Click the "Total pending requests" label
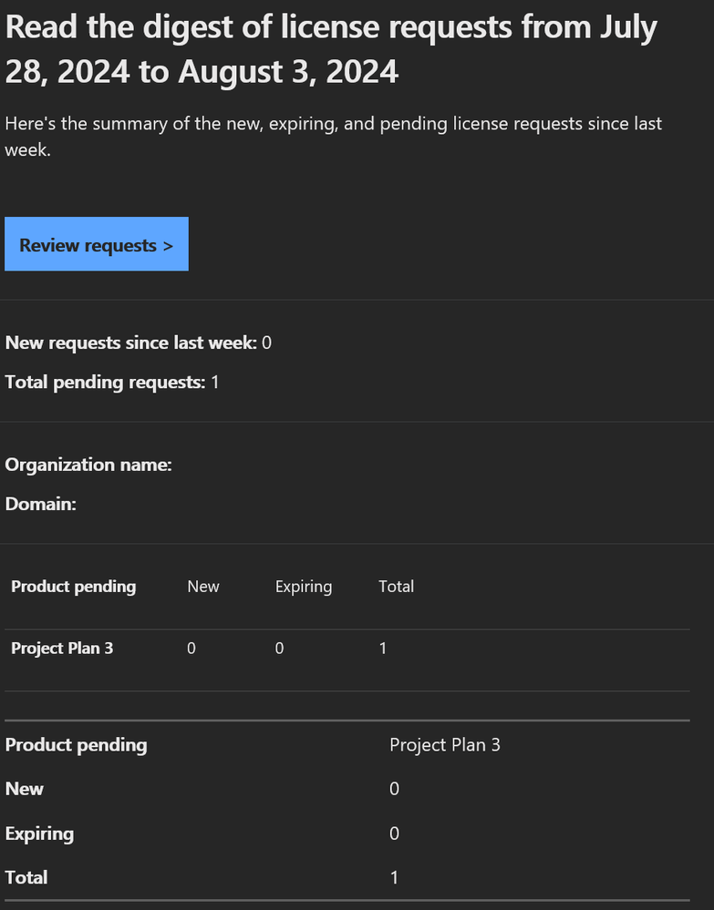Viewport: 714px width, 910px height. tap(105, 383)
